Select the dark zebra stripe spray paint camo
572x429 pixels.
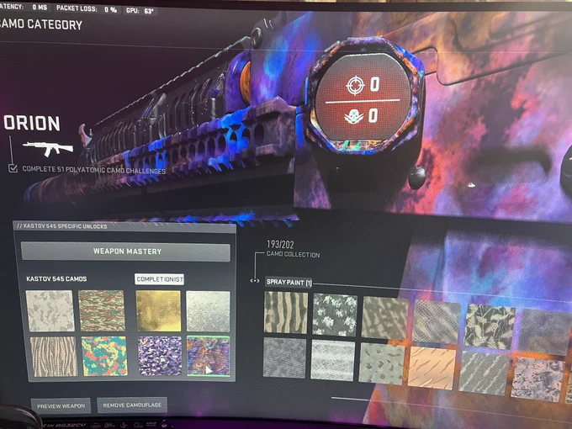(286, 312)
